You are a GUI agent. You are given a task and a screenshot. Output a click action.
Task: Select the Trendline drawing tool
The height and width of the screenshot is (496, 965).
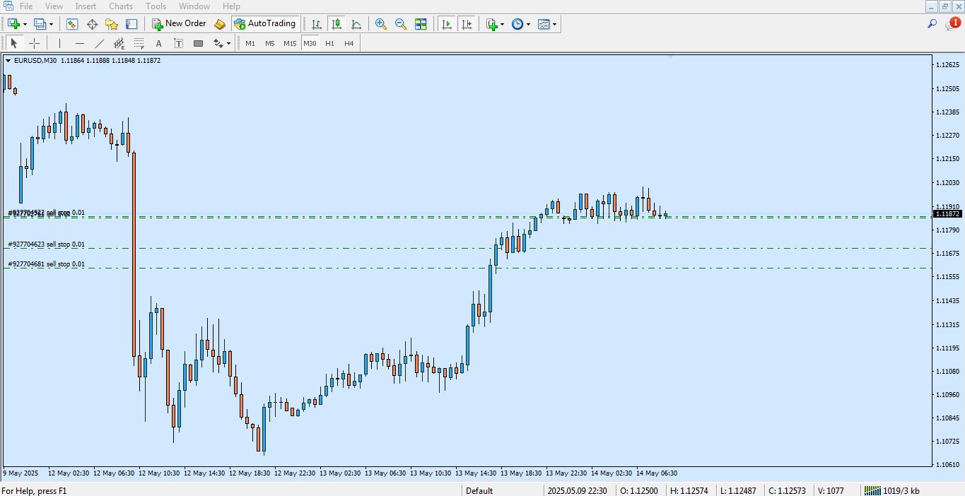click(99, 43)
